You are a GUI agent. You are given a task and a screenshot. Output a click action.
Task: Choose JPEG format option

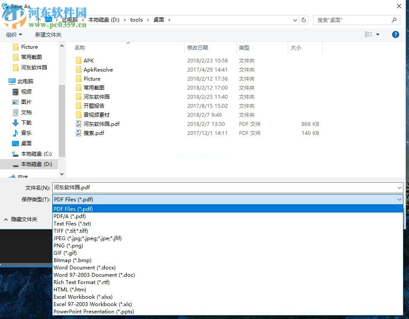(x=228, y=238)
